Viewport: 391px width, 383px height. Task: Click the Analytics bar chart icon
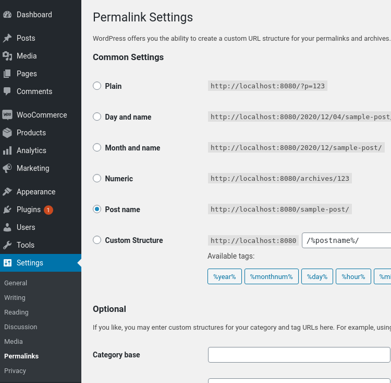click(7, 150)
